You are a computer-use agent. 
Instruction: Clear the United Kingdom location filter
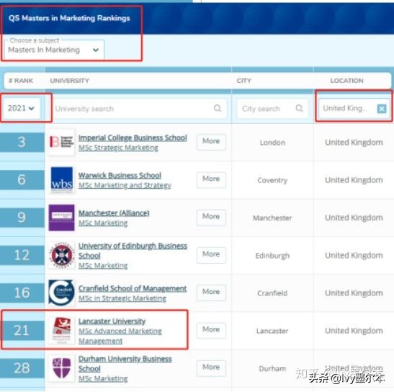[x=382, y=109]
